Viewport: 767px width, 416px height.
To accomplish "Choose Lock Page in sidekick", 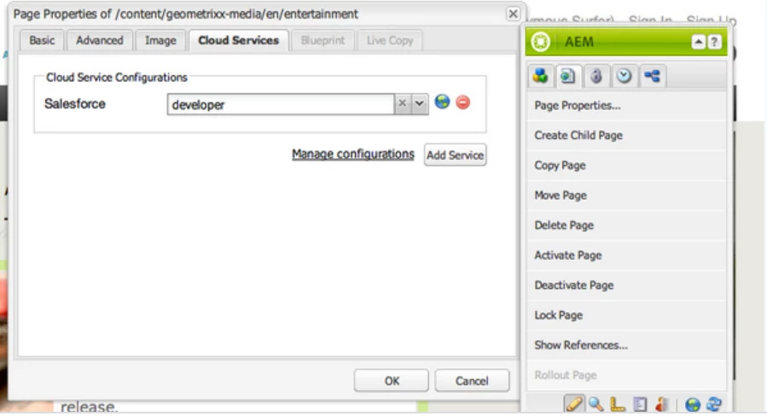I will (x=626, y=315).
